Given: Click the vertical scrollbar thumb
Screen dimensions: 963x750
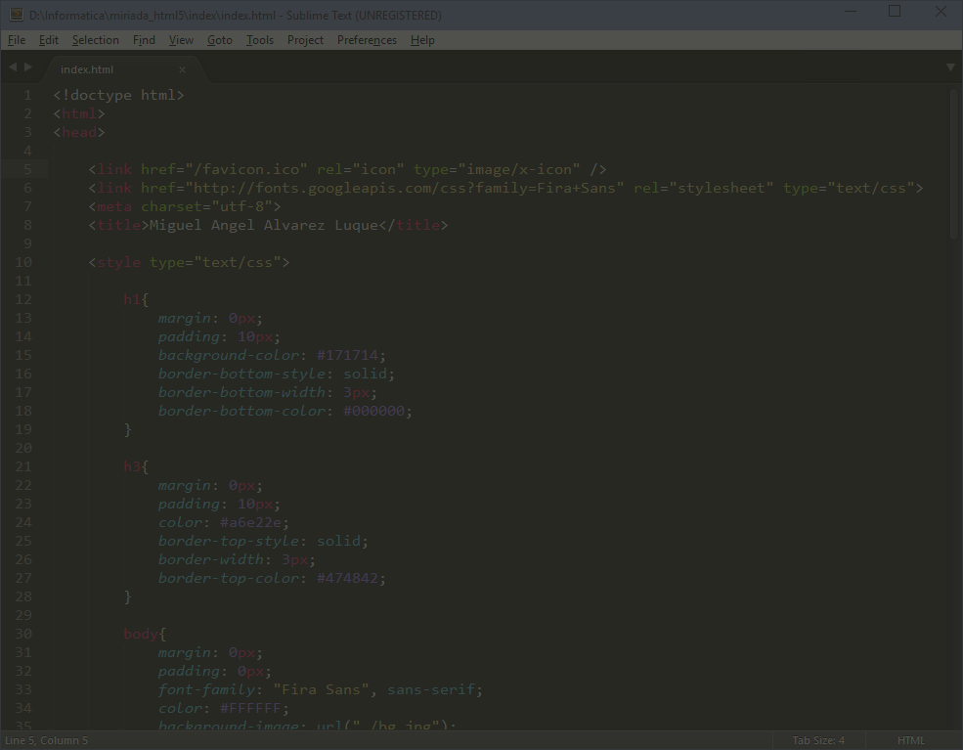Looking at the screenshot, I should (953, 164).
